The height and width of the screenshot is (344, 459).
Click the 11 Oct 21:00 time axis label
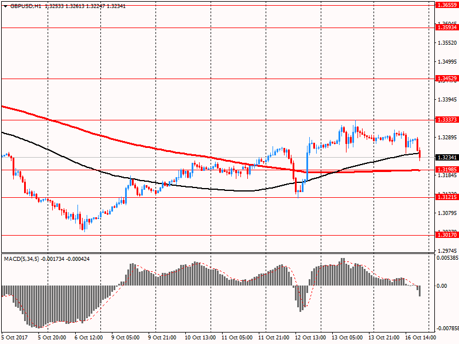(274, 338)
